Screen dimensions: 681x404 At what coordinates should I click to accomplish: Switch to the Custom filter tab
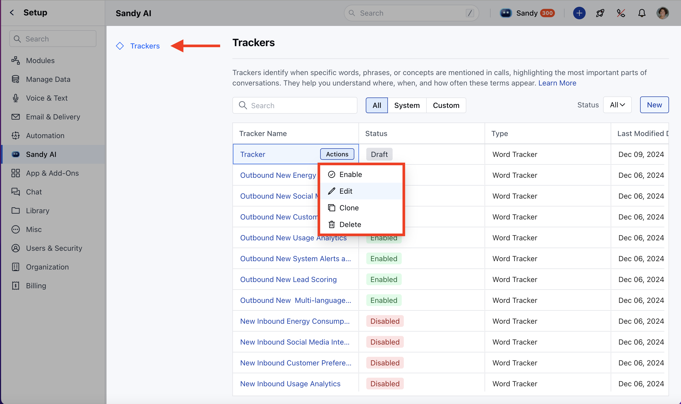(446, 105)
